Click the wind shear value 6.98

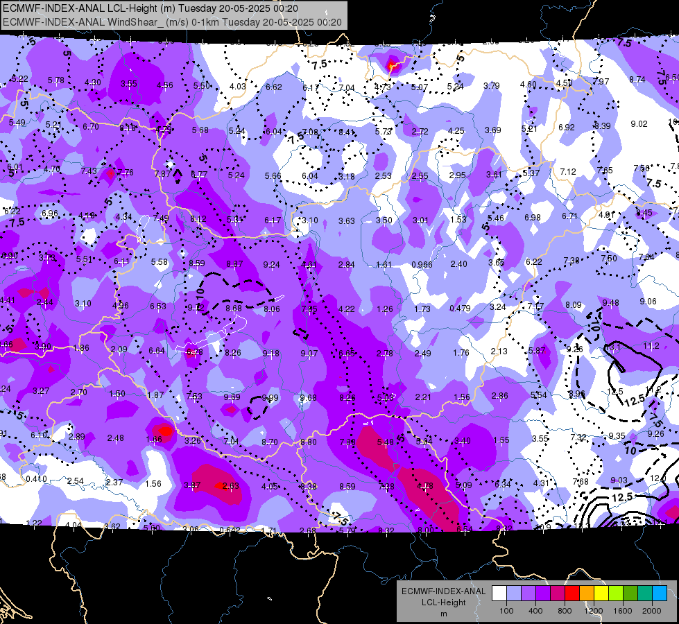[533, 218]
